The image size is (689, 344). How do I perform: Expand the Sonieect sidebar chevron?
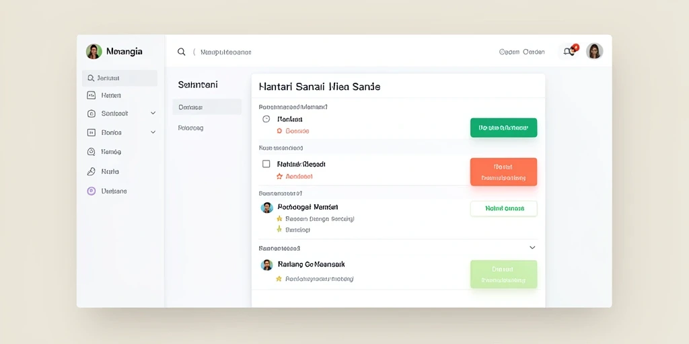[153, 113]
